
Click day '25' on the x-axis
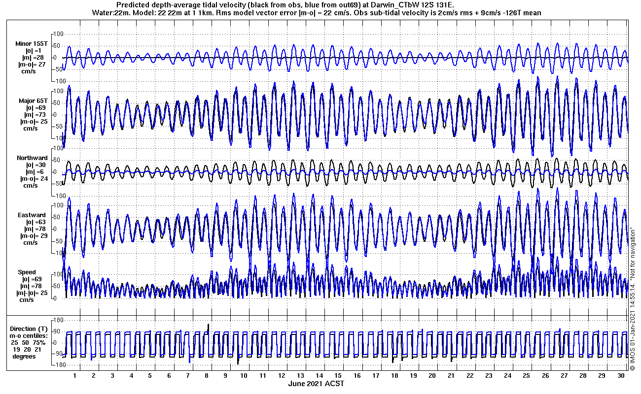[x=527, y=376]
